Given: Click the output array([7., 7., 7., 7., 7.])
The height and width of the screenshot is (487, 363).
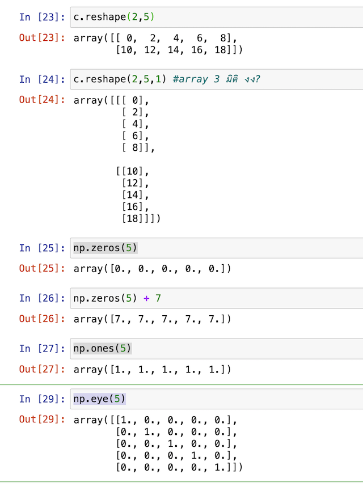Looking at the screenshot, I should 152,319.
